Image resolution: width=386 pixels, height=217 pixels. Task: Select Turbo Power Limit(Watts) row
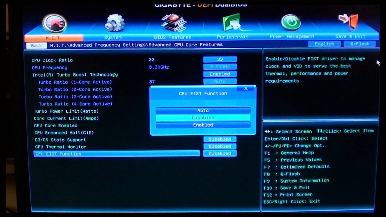pos(66,111)
